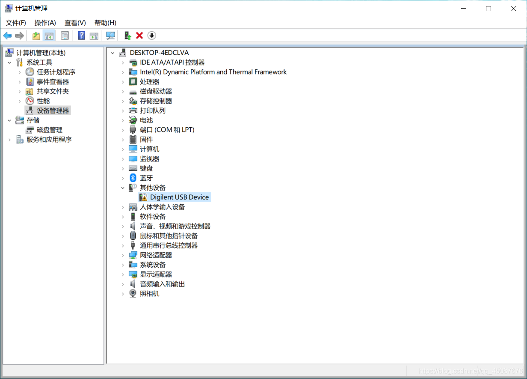Viewport: 527px width, 379px height.
Task: Click the Disable device down-arrow icon
Action: tap(151, 36)
